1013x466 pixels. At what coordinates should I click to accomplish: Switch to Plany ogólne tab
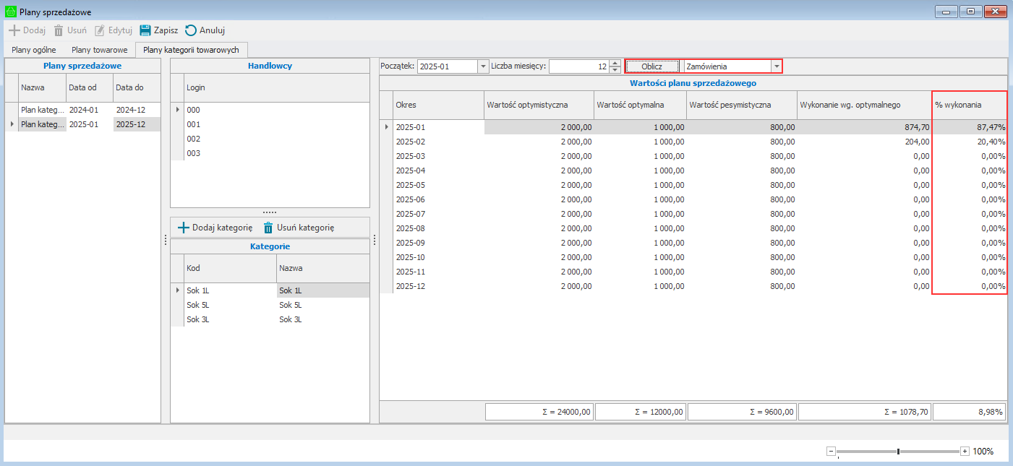click(34, 50)
